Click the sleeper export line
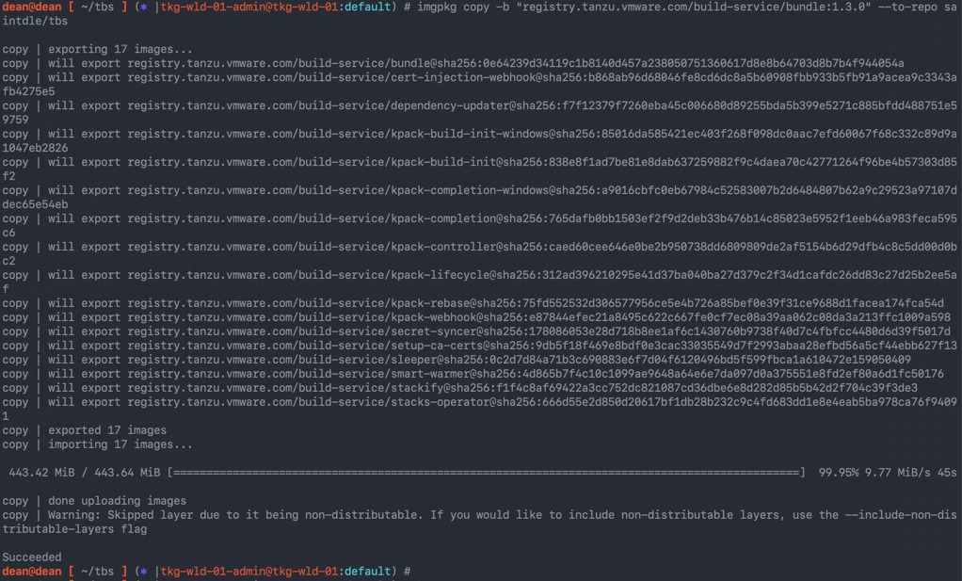Image resolution: width=962 pixels, height=581 pixels. coord(457,360)
